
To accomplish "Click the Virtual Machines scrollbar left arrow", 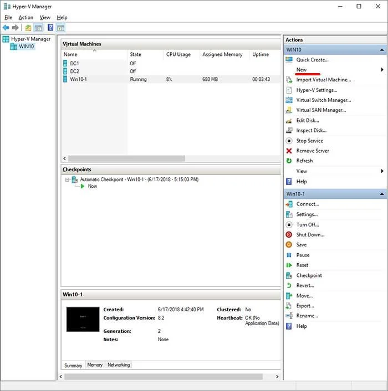I will (65, 158).
